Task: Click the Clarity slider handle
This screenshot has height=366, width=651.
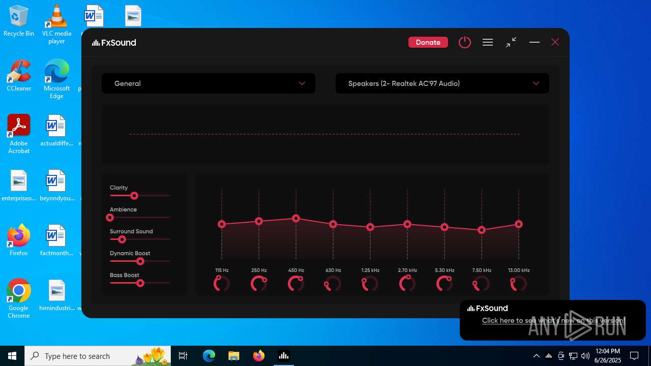Action: 134,196
